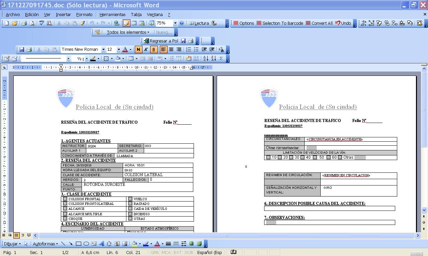Create a new blank document

[7, 23]
